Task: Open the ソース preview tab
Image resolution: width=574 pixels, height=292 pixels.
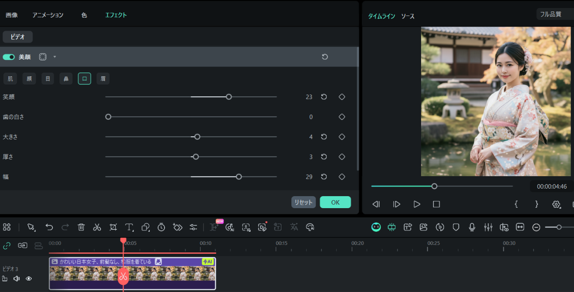Action: [407, 16]
